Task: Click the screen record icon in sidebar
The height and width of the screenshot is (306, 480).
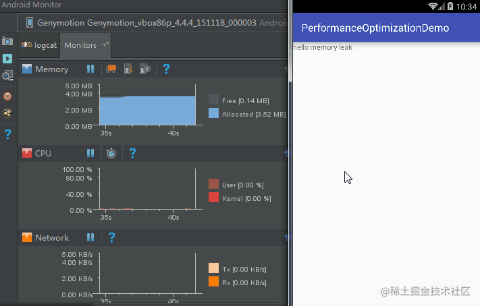Action: (x=7, y=59)
